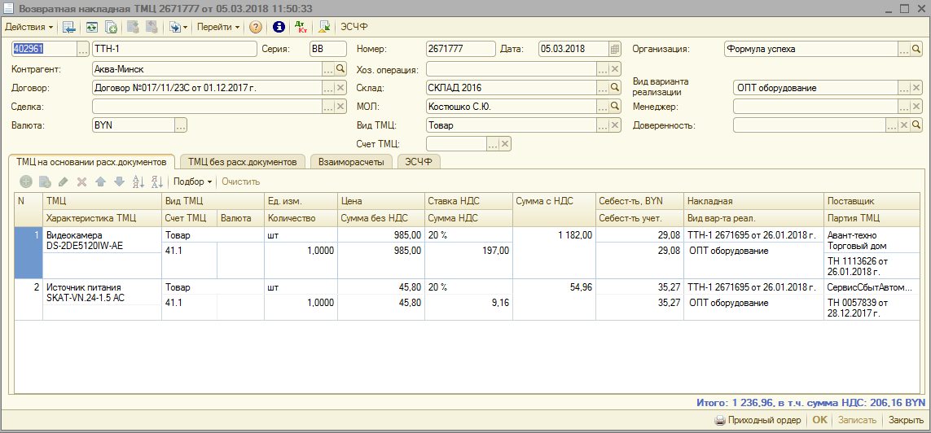Click into the Номер input field

tap(460, 49)
